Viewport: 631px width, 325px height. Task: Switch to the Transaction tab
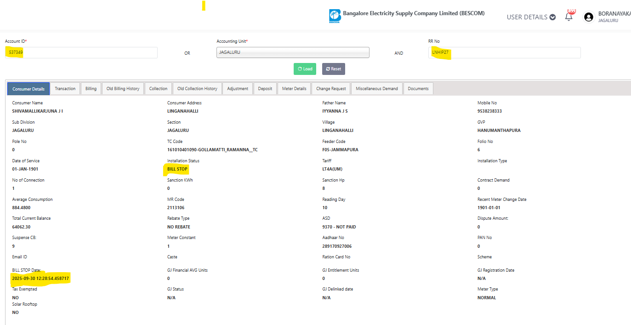[x=65, y=89]
